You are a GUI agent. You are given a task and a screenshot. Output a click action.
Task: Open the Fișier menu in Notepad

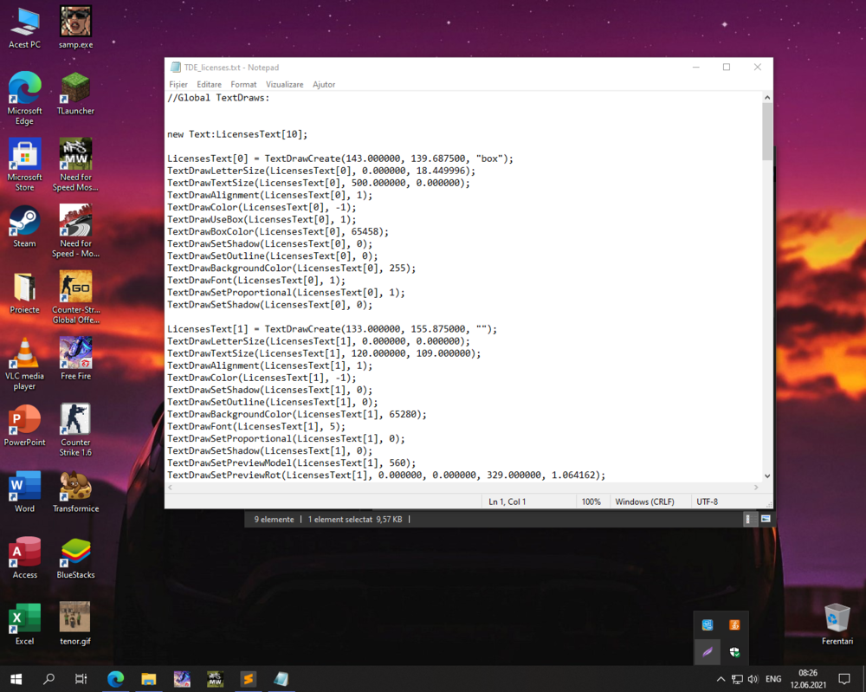click(178, 85)
